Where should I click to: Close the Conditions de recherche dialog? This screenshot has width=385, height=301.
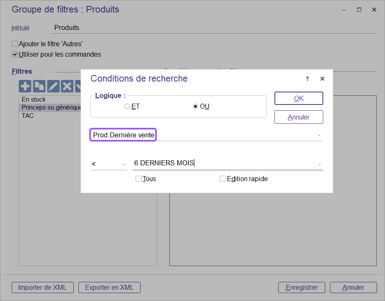[x=322, y=79]
